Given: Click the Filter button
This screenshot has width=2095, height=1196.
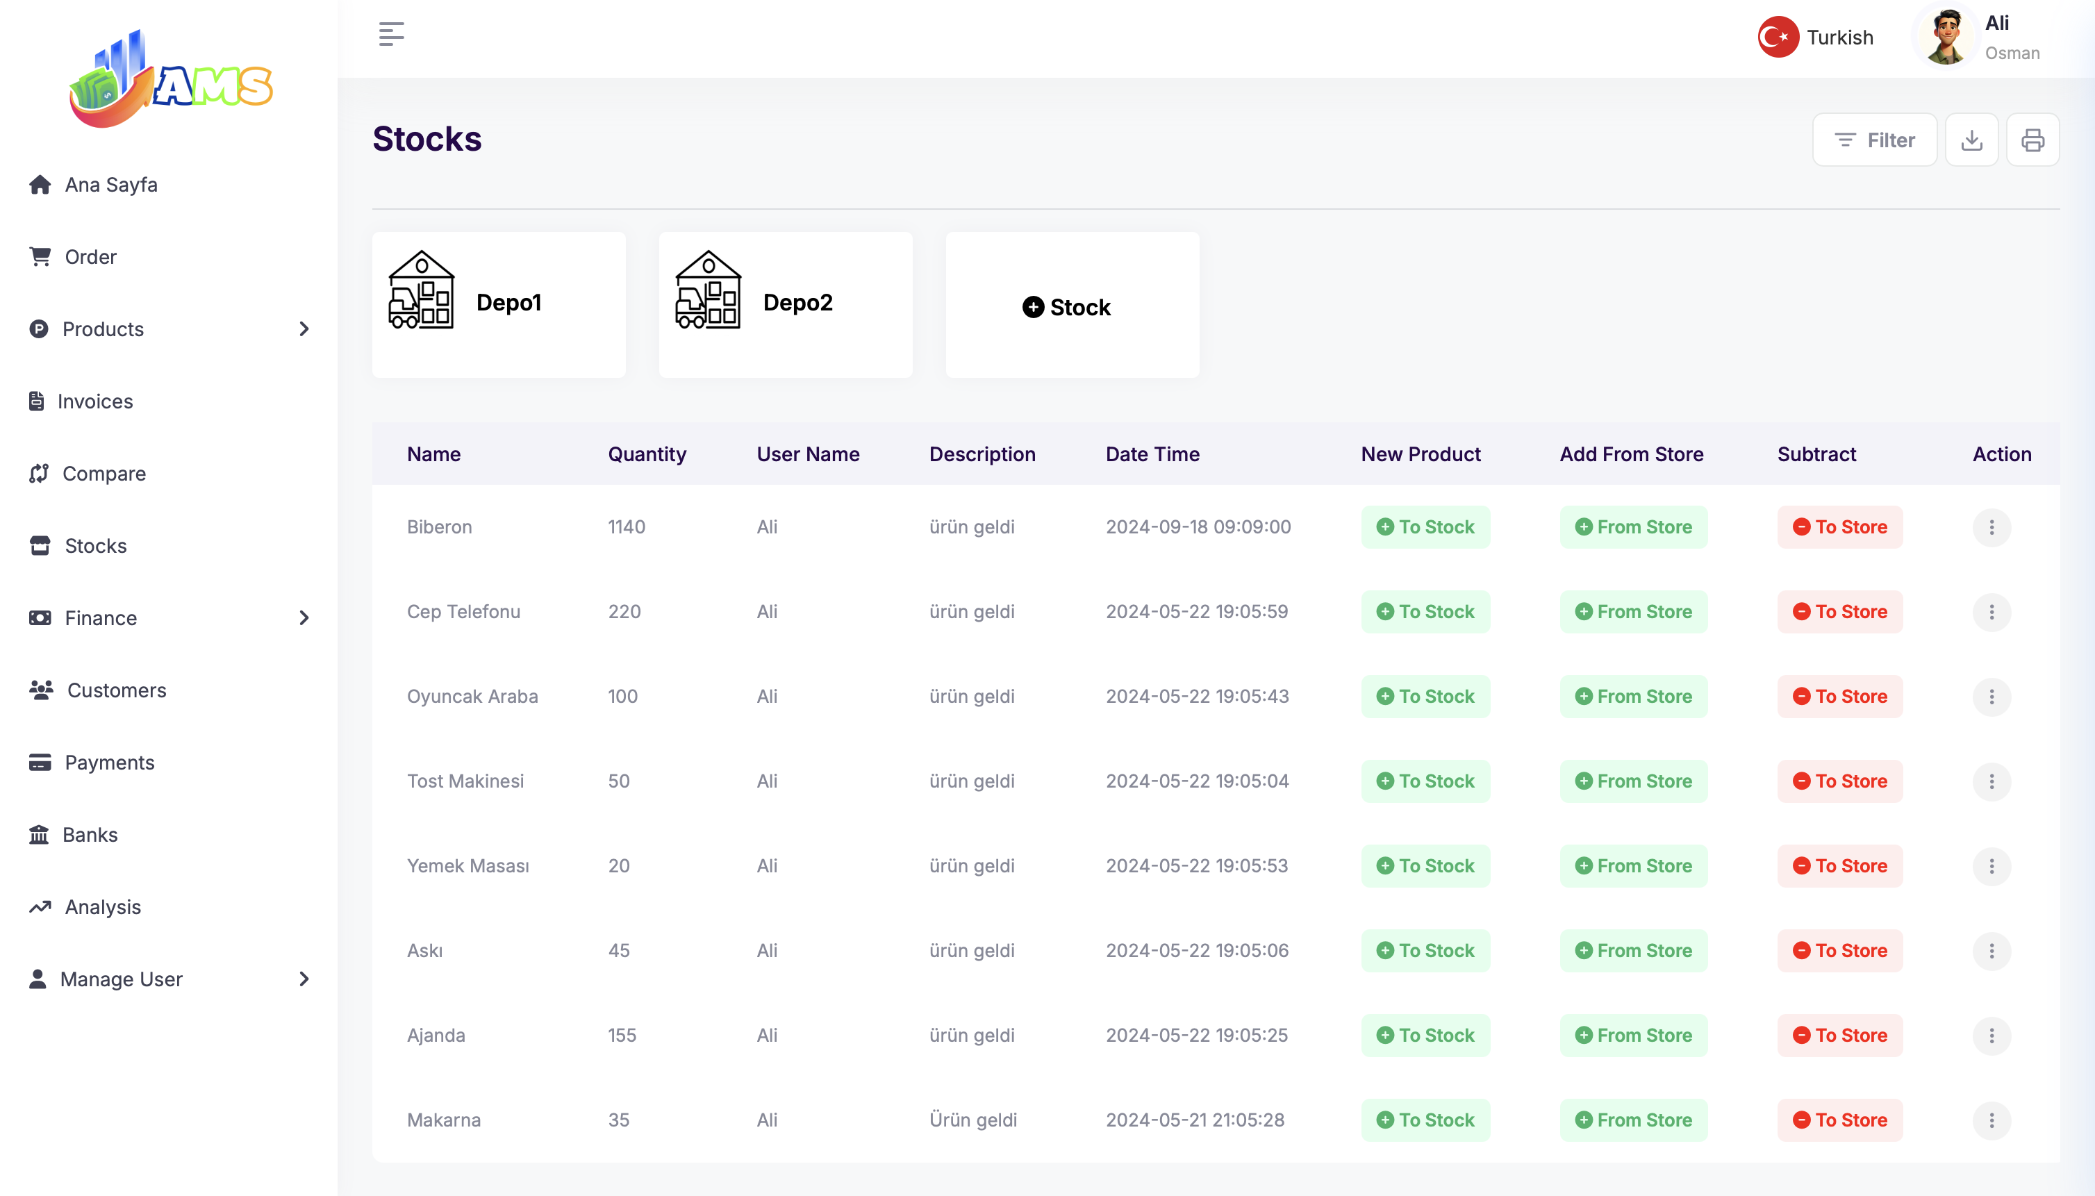Looking at the screenshot, I should [1874, 140].
